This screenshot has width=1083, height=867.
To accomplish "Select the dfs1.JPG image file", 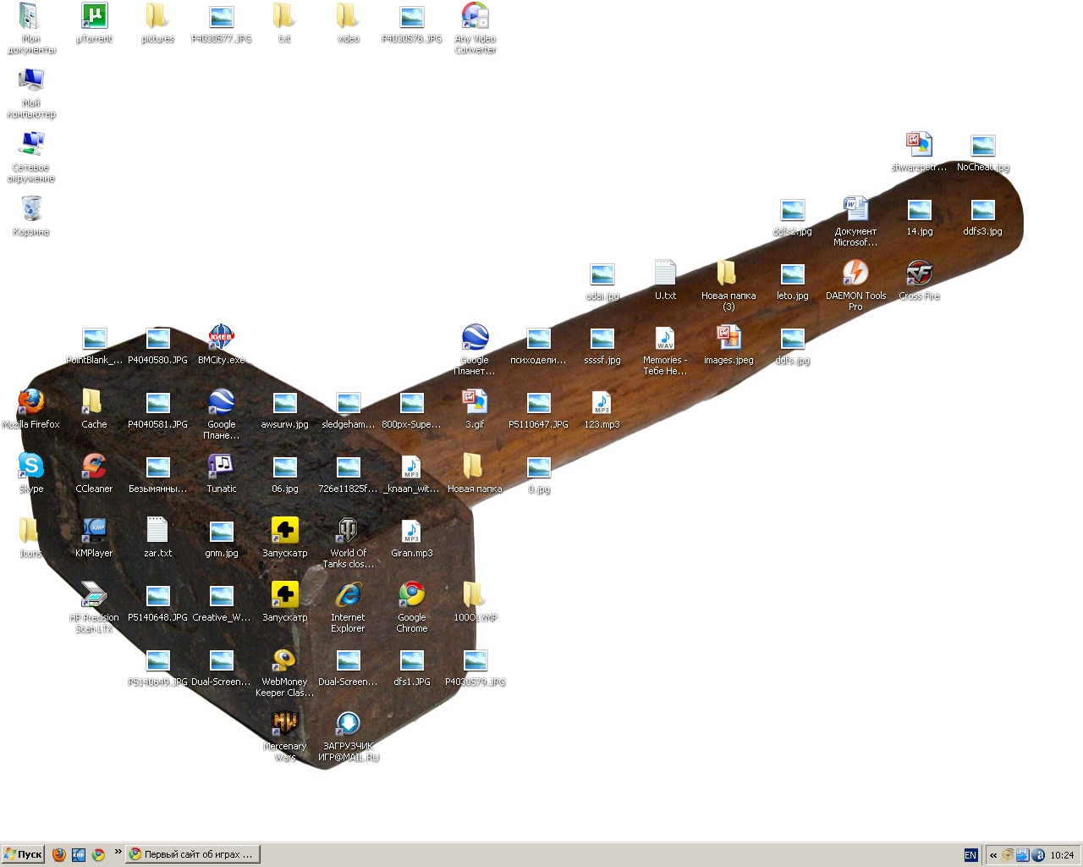I will point(412,666).
